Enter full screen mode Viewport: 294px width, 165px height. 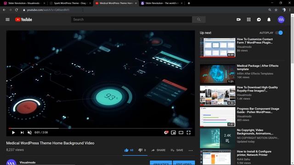tap(189, 132)
